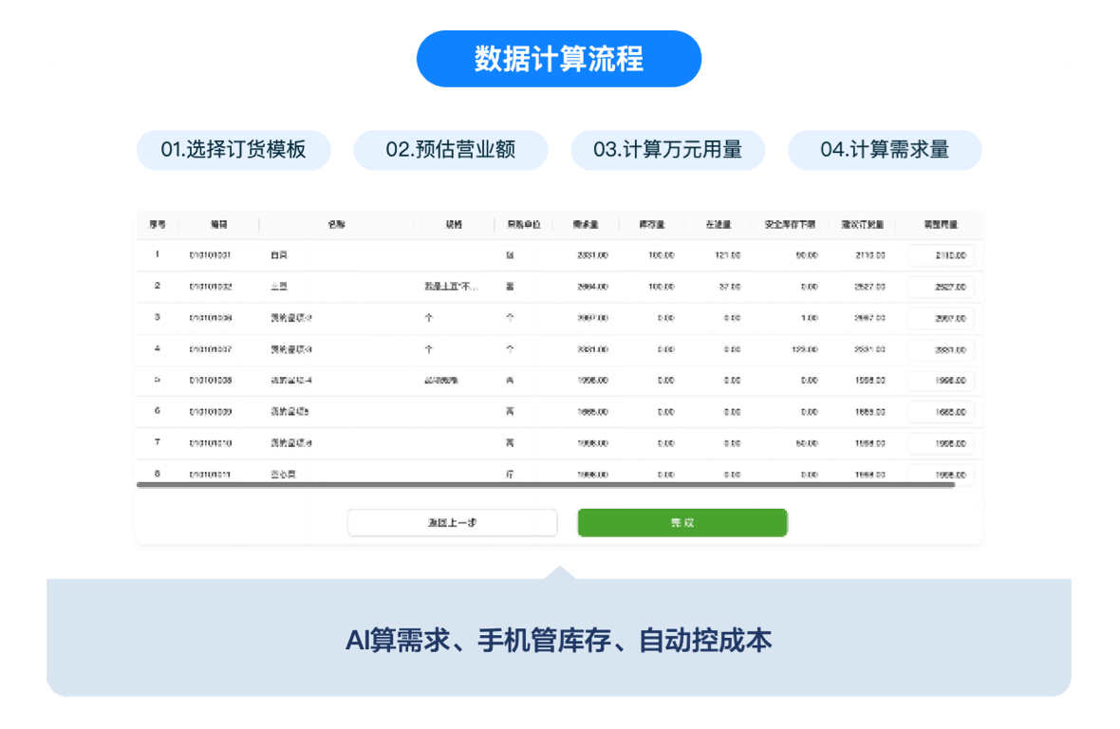1120x729 pixels.
Task: Click the 安全库存下限 column header
Action: [x=790, y=224]
